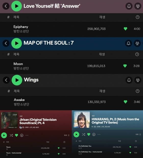Image resolution: width=143 pixels, height=158 pixels.
Task: Click the bell icon on MAP OF THE SOUL : 7
Action: [x=128, y=43]
